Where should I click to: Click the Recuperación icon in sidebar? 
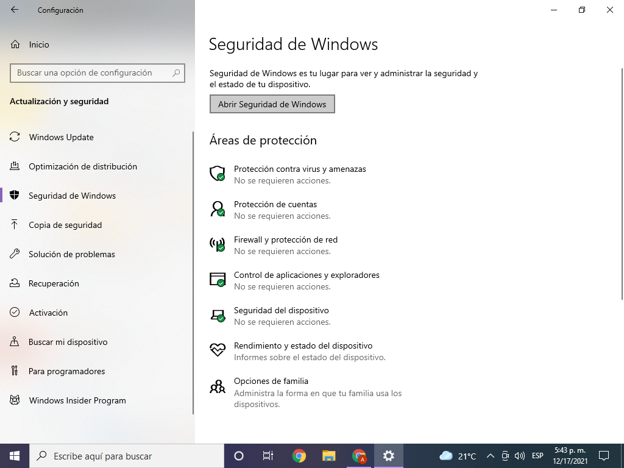(x=15, y=283)
